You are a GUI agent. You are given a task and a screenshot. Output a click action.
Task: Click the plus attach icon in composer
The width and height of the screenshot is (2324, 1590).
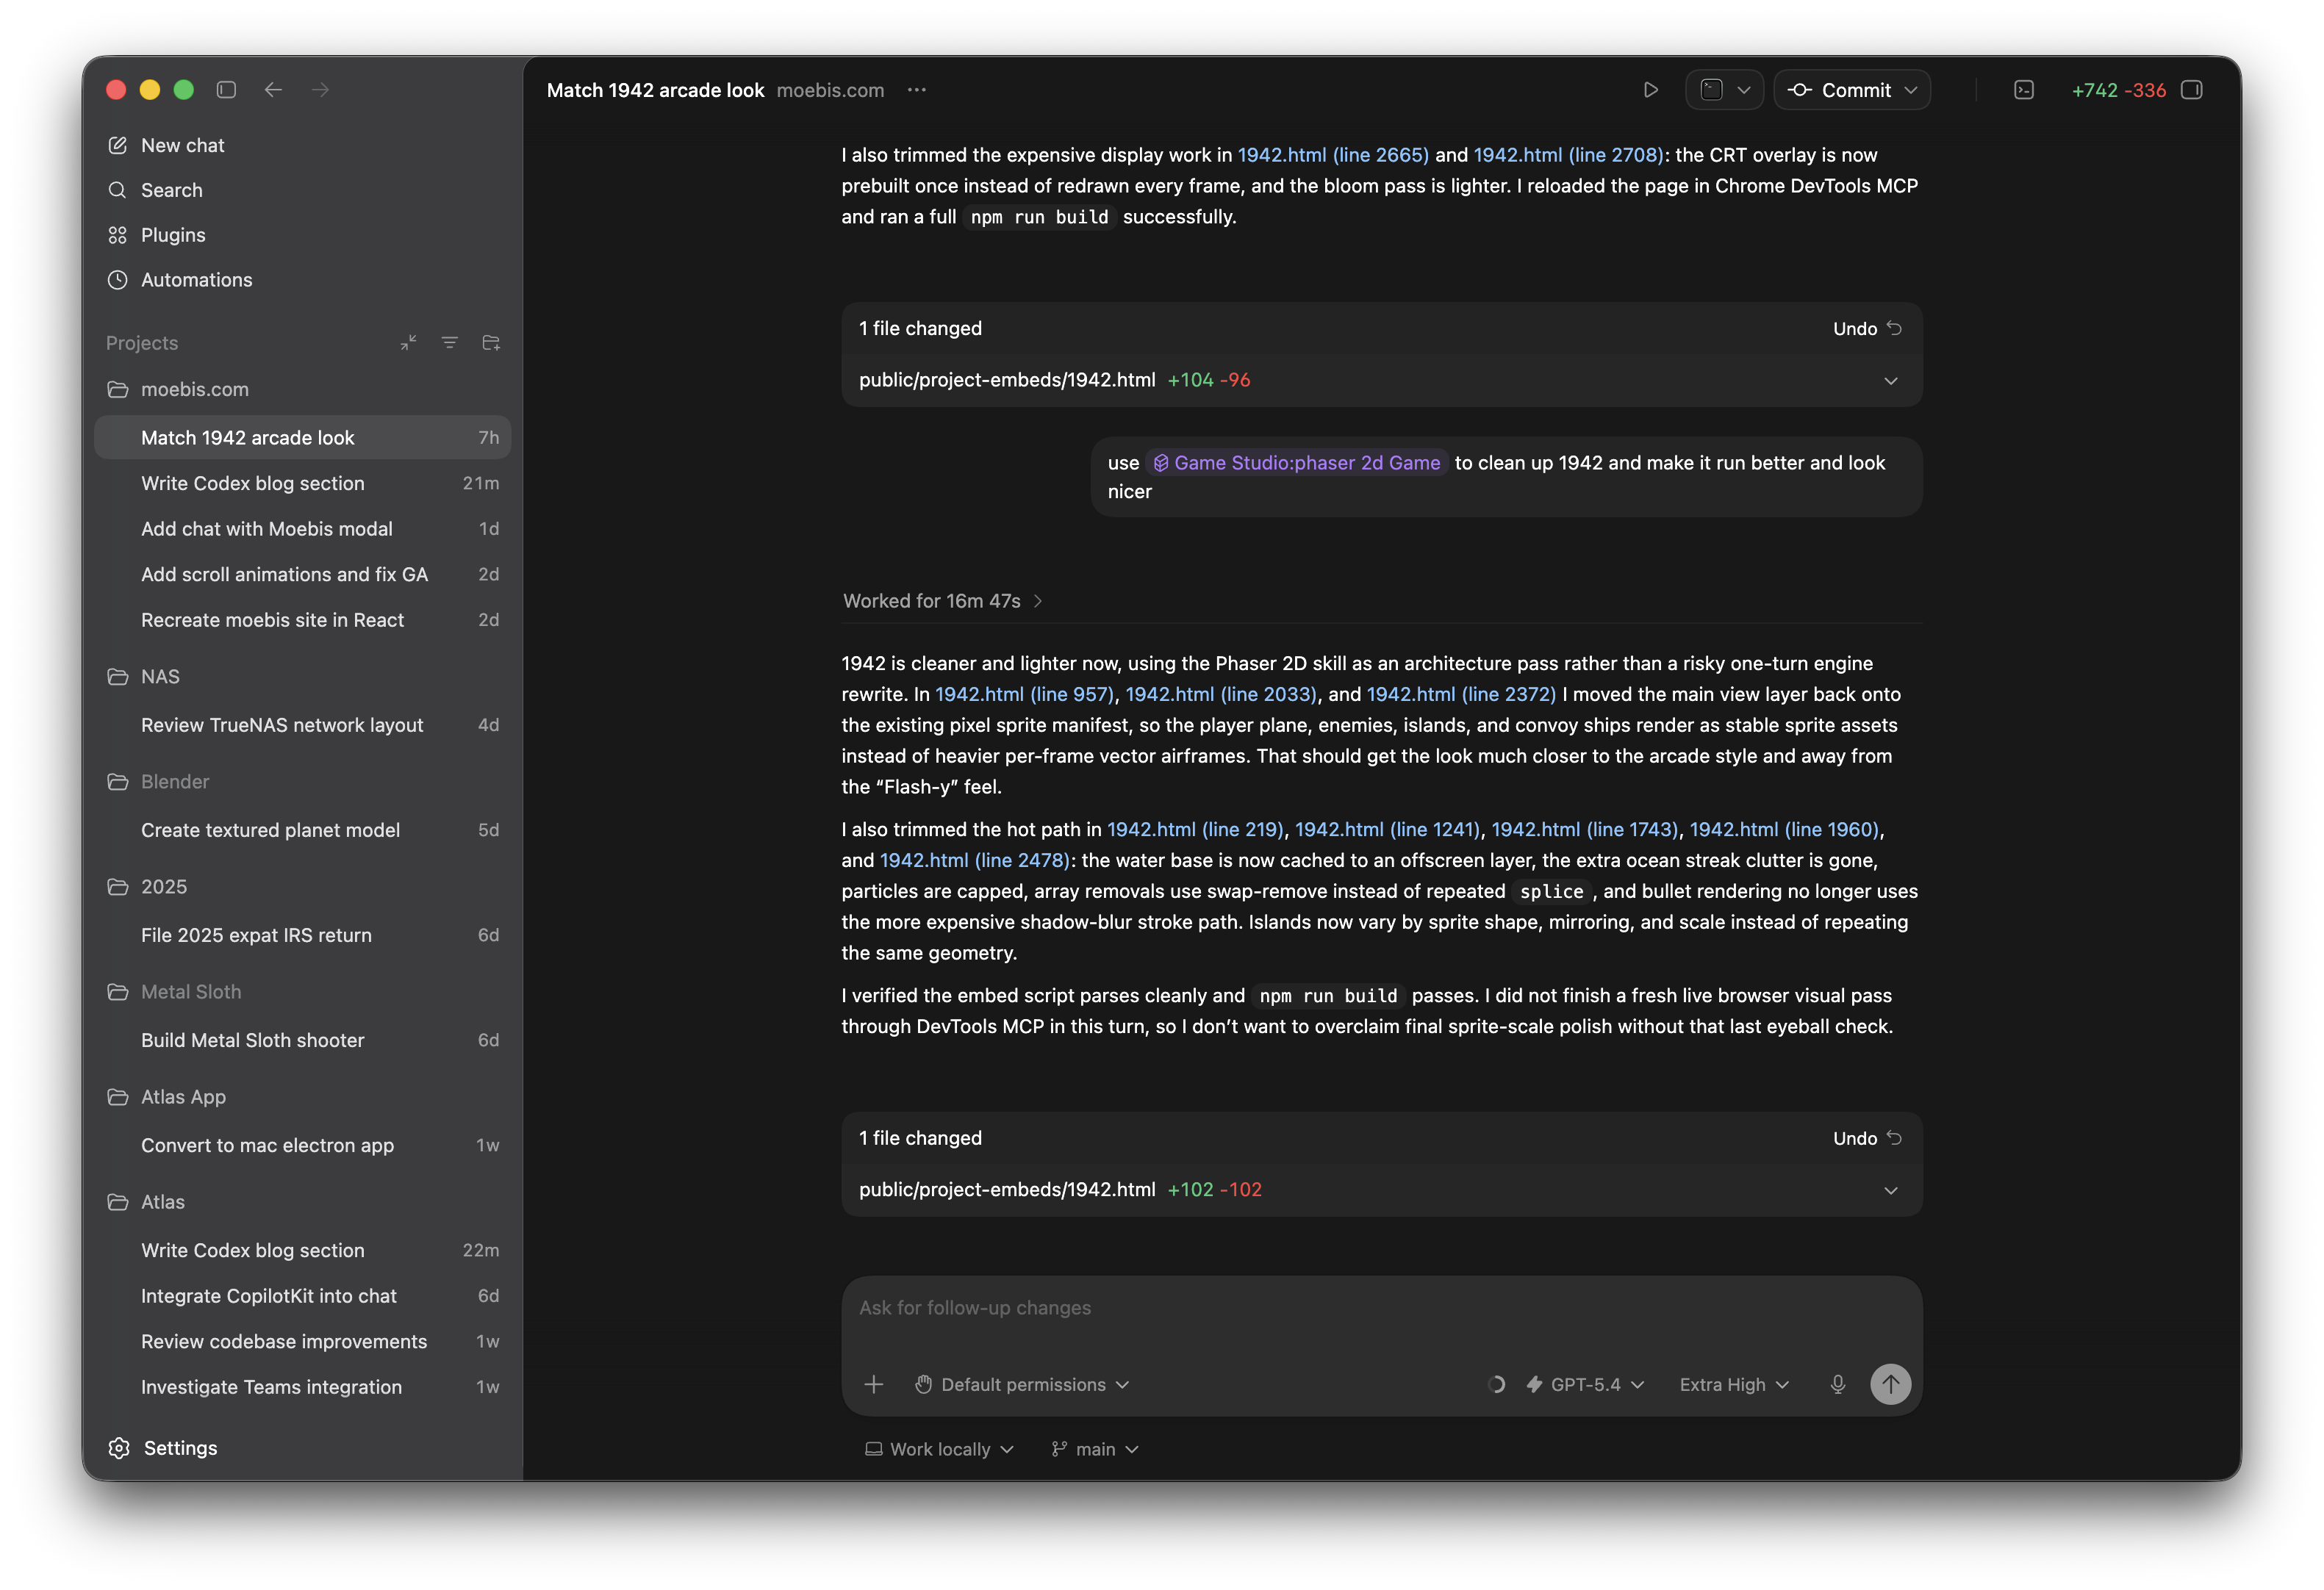(873, 1385)
